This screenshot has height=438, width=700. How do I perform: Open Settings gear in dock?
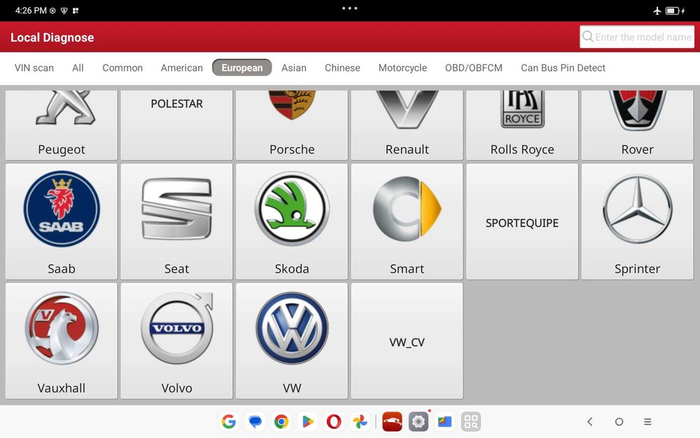pyautogui.click(x=419, y=421)
